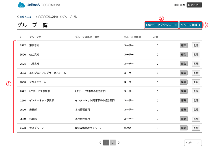This screenshot has width=210, height=149.
Task: Edit the インターネット事業部 group
Action: coord(184,100)
